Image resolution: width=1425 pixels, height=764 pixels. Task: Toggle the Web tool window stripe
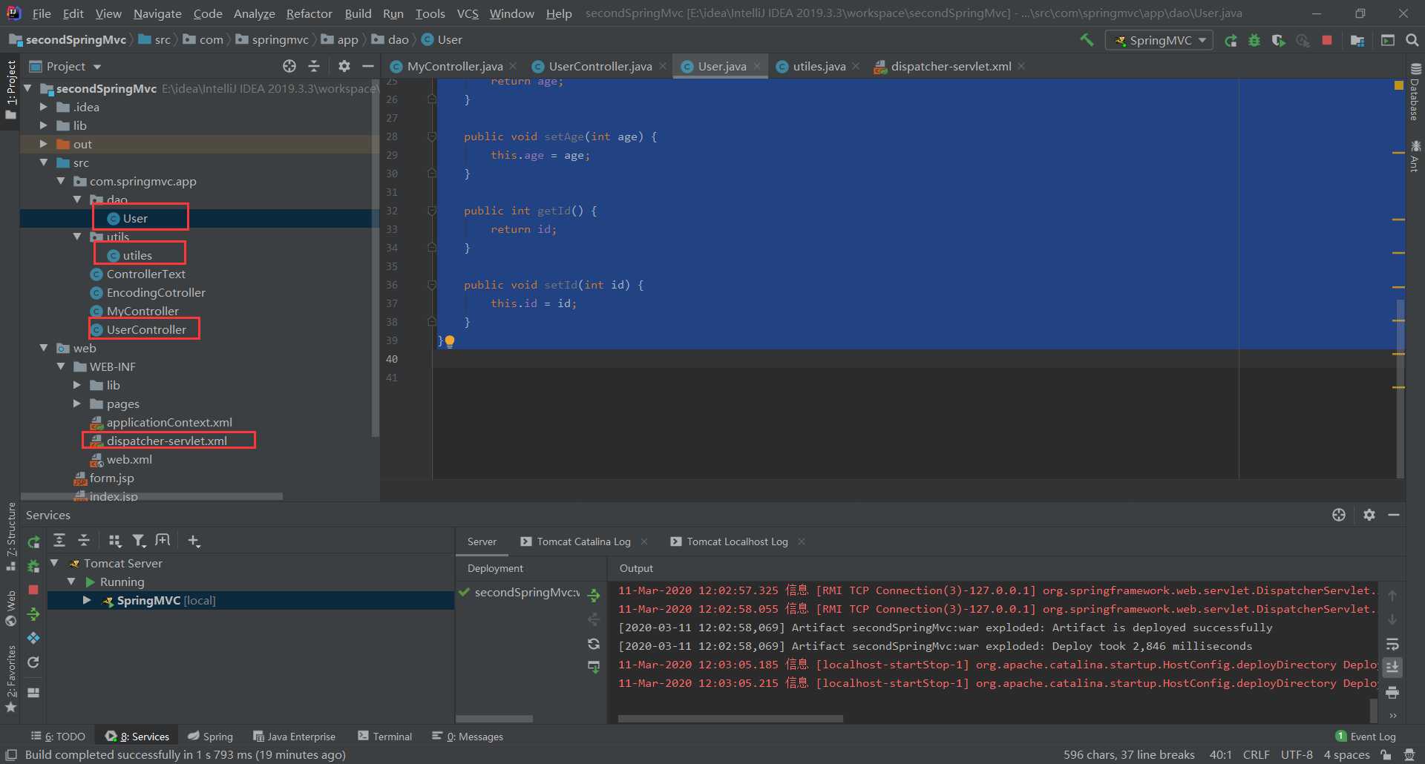[x=11, y=608]
